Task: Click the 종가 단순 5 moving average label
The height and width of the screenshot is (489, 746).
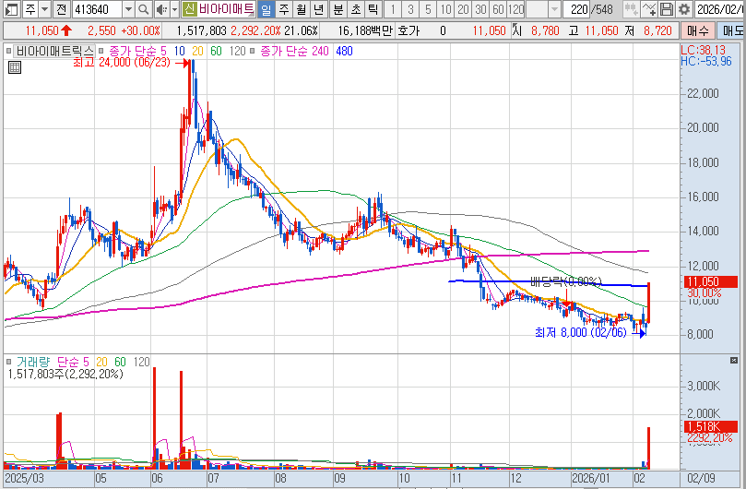Action: [x=138, y=51]
